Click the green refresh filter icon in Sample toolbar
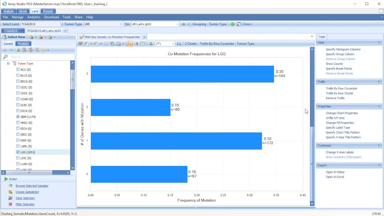 click(18, 50)
